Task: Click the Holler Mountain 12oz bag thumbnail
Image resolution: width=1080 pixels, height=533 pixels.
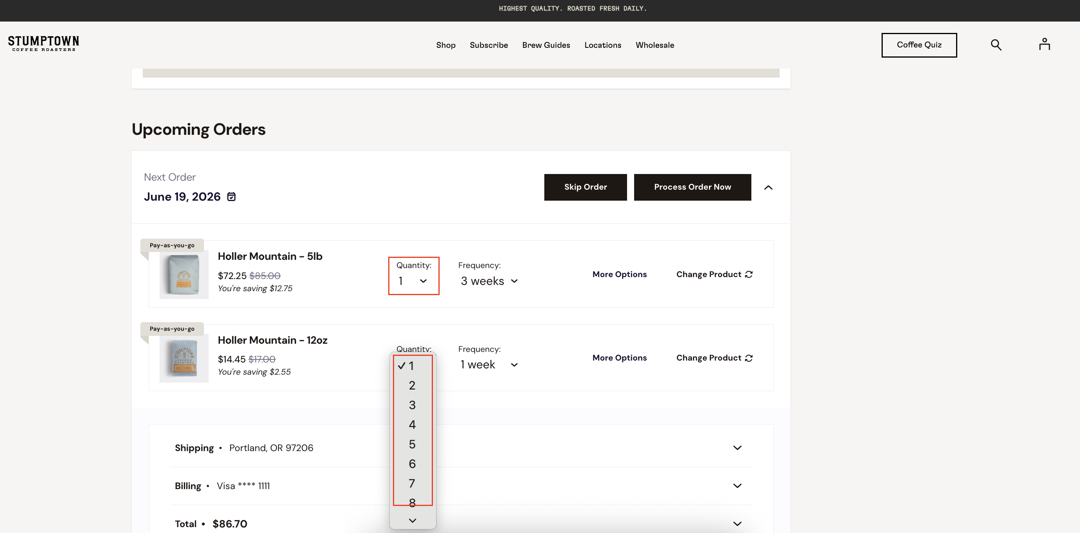Action: pyautogui.click(x=184, y=358)
